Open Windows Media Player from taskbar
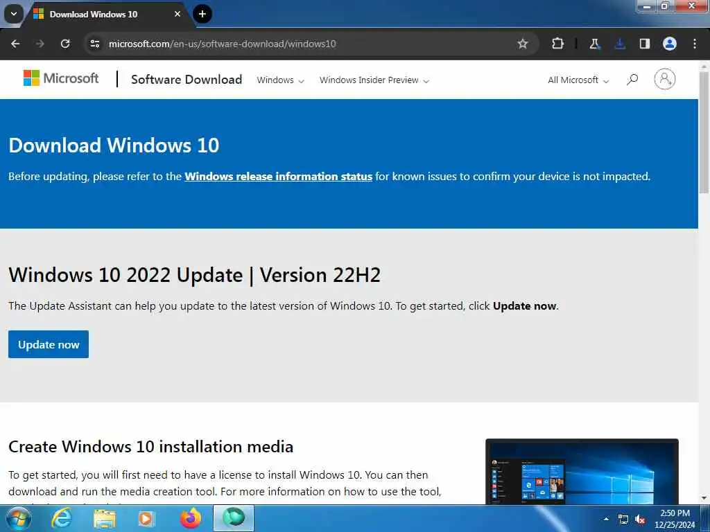The image size is (710, 532). (x=146, y=518)
